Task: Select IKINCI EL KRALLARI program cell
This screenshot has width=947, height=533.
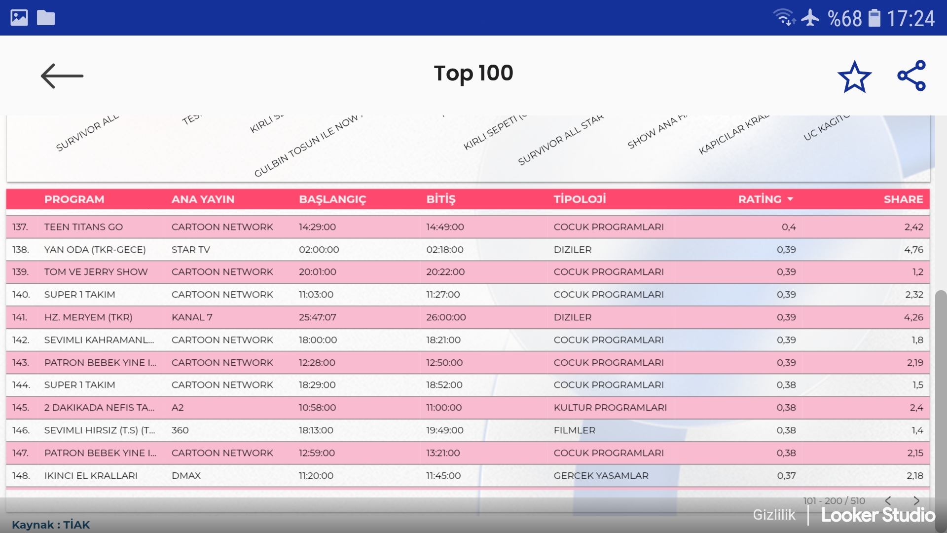Action: (x=91, y=476)
